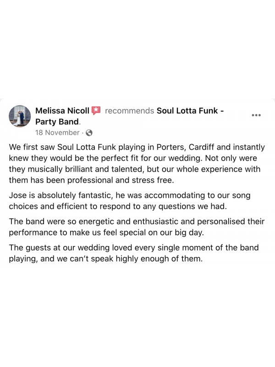Click the 18 November timestamp
275x367 pixels.
[x=57, y=133]
